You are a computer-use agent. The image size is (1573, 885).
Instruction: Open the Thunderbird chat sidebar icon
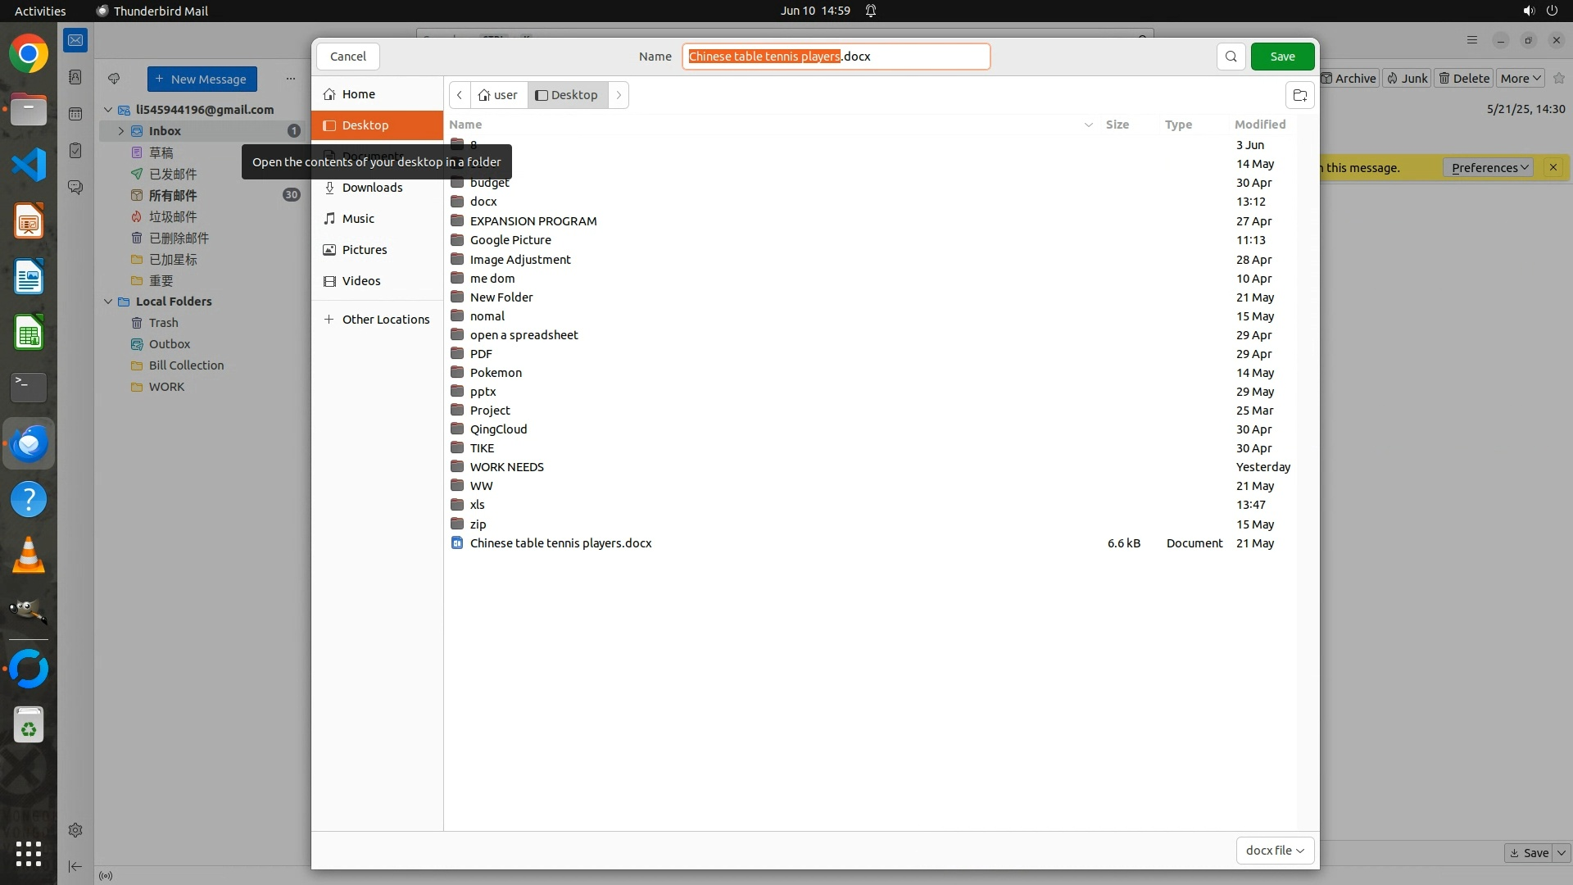pos(75,188)
